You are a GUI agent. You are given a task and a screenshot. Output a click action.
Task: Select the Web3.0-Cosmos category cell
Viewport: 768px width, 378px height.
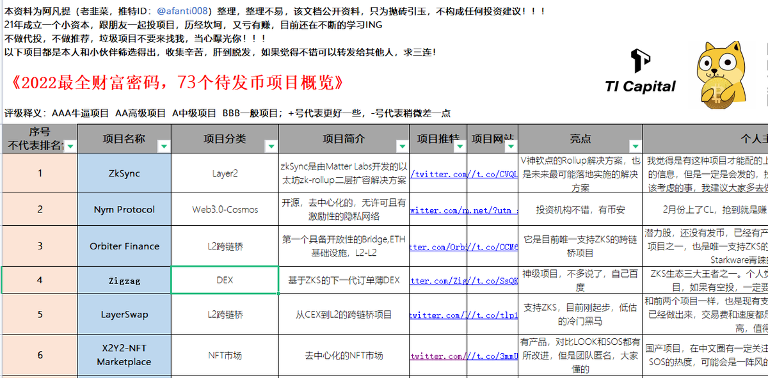tap(225, 209)
